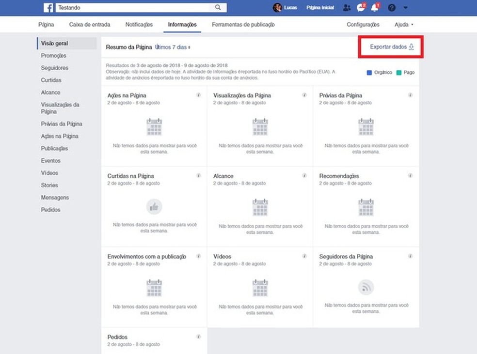This screenshot has height=354, width=477.
Task: Click info icon on Envolvimentos com a publicação card
Action: coord(198,256)
